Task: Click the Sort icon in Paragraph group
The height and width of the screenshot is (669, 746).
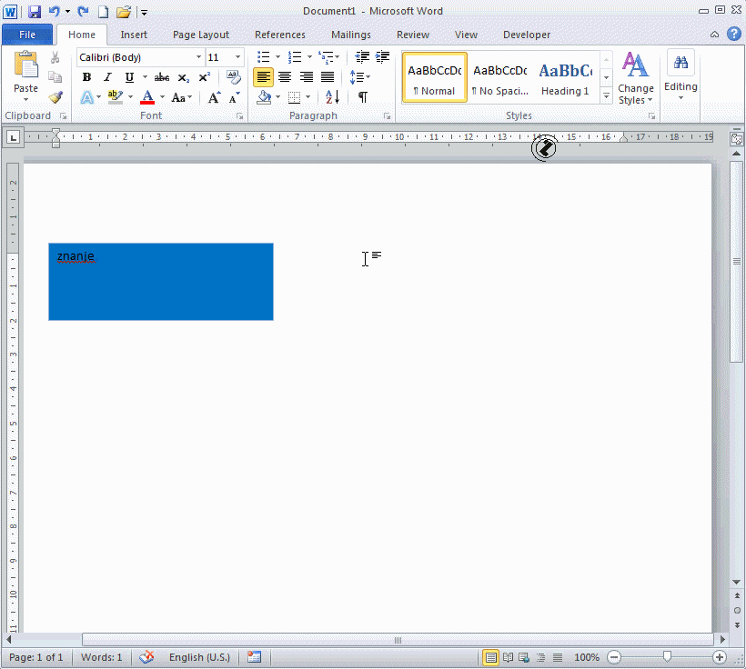Action: coord(332,97)
